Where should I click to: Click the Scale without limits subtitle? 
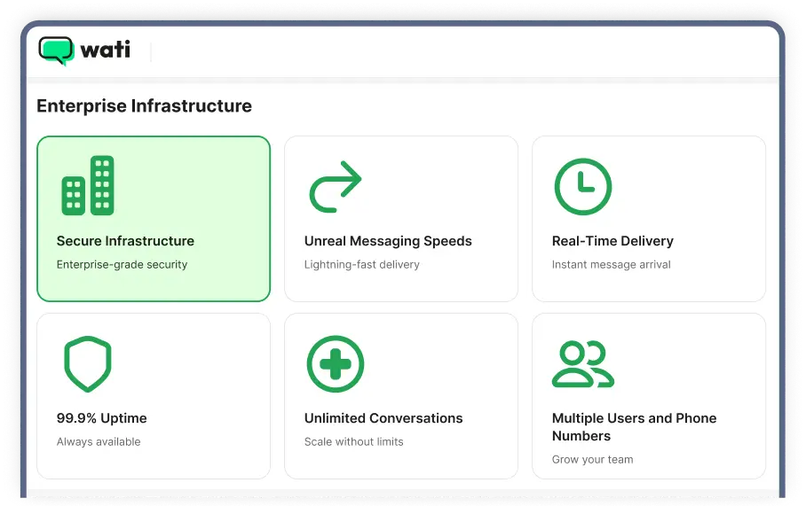(353, 441)
